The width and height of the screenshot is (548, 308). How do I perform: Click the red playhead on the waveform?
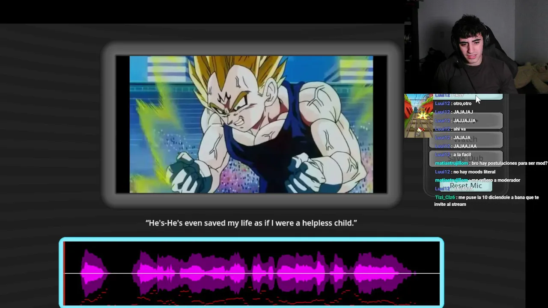pos(64,274)
